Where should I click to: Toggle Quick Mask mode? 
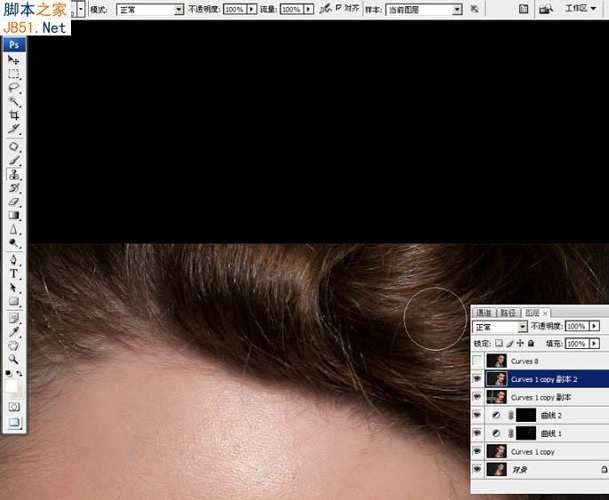pos(14,407)
